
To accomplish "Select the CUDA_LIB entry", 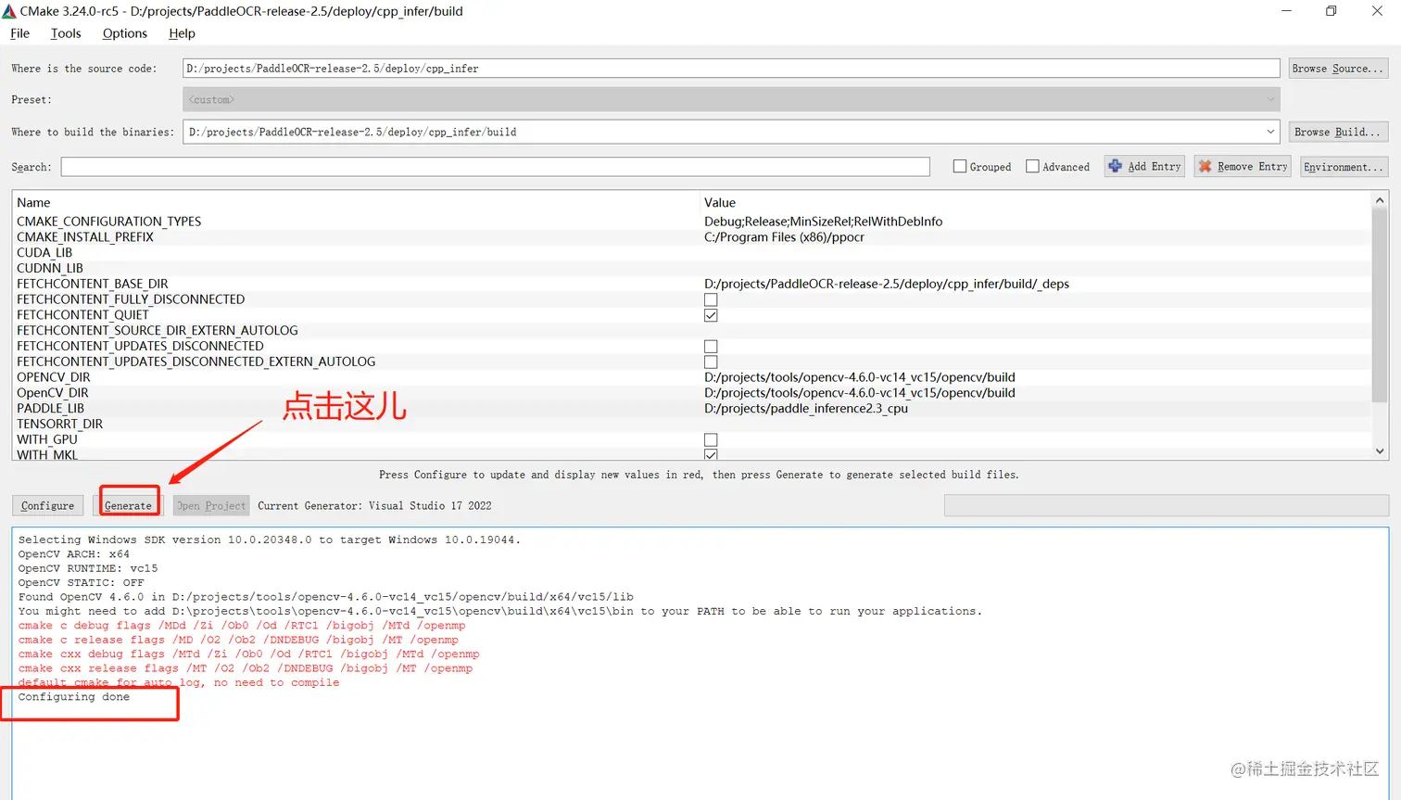I will (x=44, y=252).
